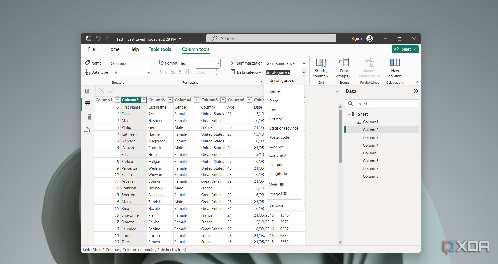The image size is (498, 264).
Task: Open the File menu
Action: pyautogui.click(x=92, y=49)
